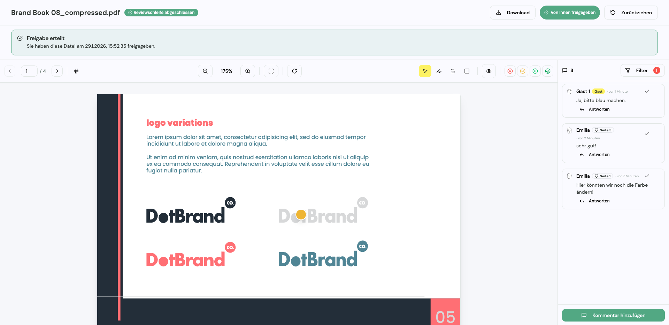
Task: Add a laughing emoji reaction
Action: [x=548, y=71]
